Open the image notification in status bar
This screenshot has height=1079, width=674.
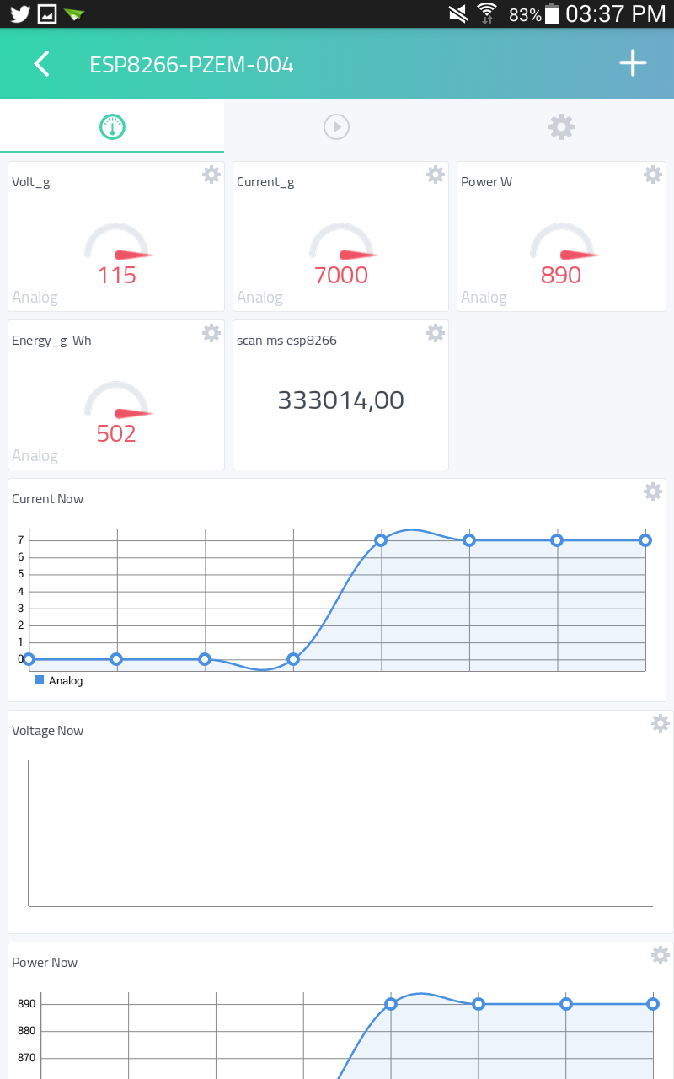tap(47, 14)
